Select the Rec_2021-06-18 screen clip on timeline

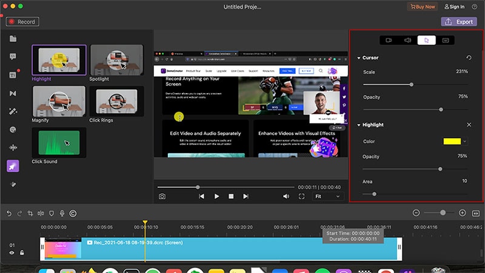(x=221, y=249)
